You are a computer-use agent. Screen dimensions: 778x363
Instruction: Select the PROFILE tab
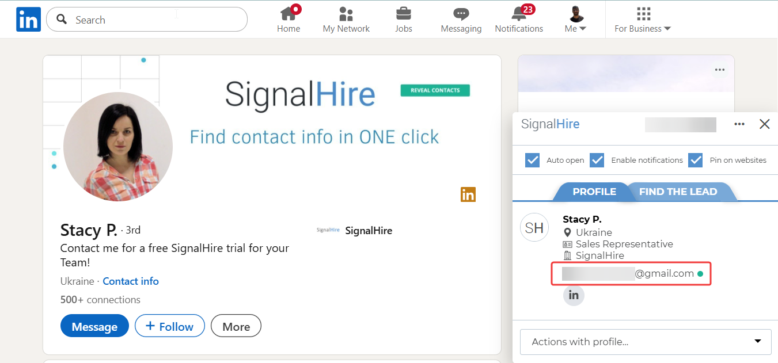tap(594, 192)
